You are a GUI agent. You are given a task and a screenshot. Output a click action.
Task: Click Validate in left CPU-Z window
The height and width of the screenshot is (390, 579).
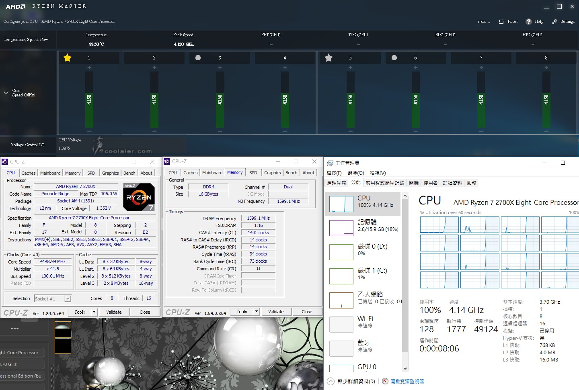[x=114, y=312]
